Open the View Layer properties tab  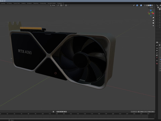(x=157, y=53)
